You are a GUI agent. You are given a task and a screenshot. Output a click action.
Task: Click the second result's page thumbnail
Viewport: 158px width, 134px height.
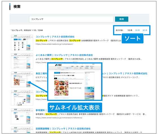(22, 61)
